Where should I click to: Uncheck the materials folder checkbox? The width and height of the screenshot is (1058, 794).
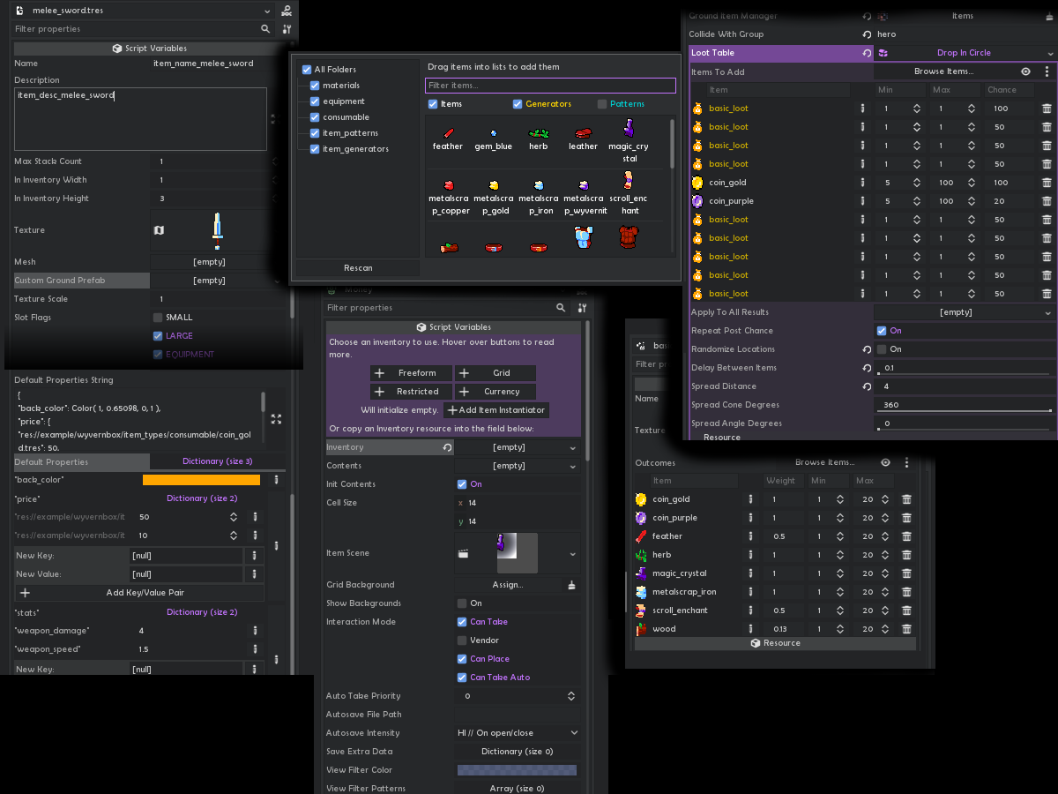315,86
